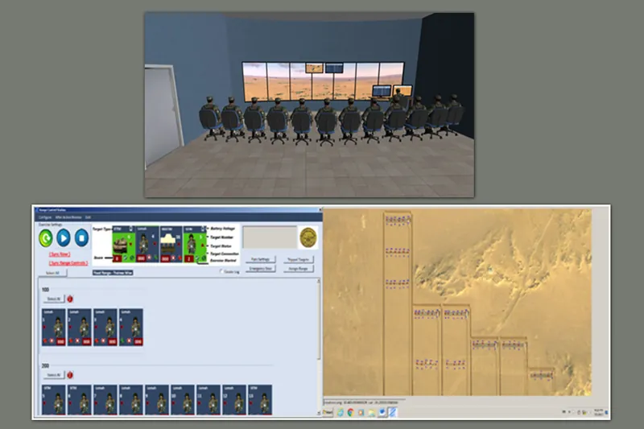Click the Assign Range button

pyautogui.click(x=298, y=269)
